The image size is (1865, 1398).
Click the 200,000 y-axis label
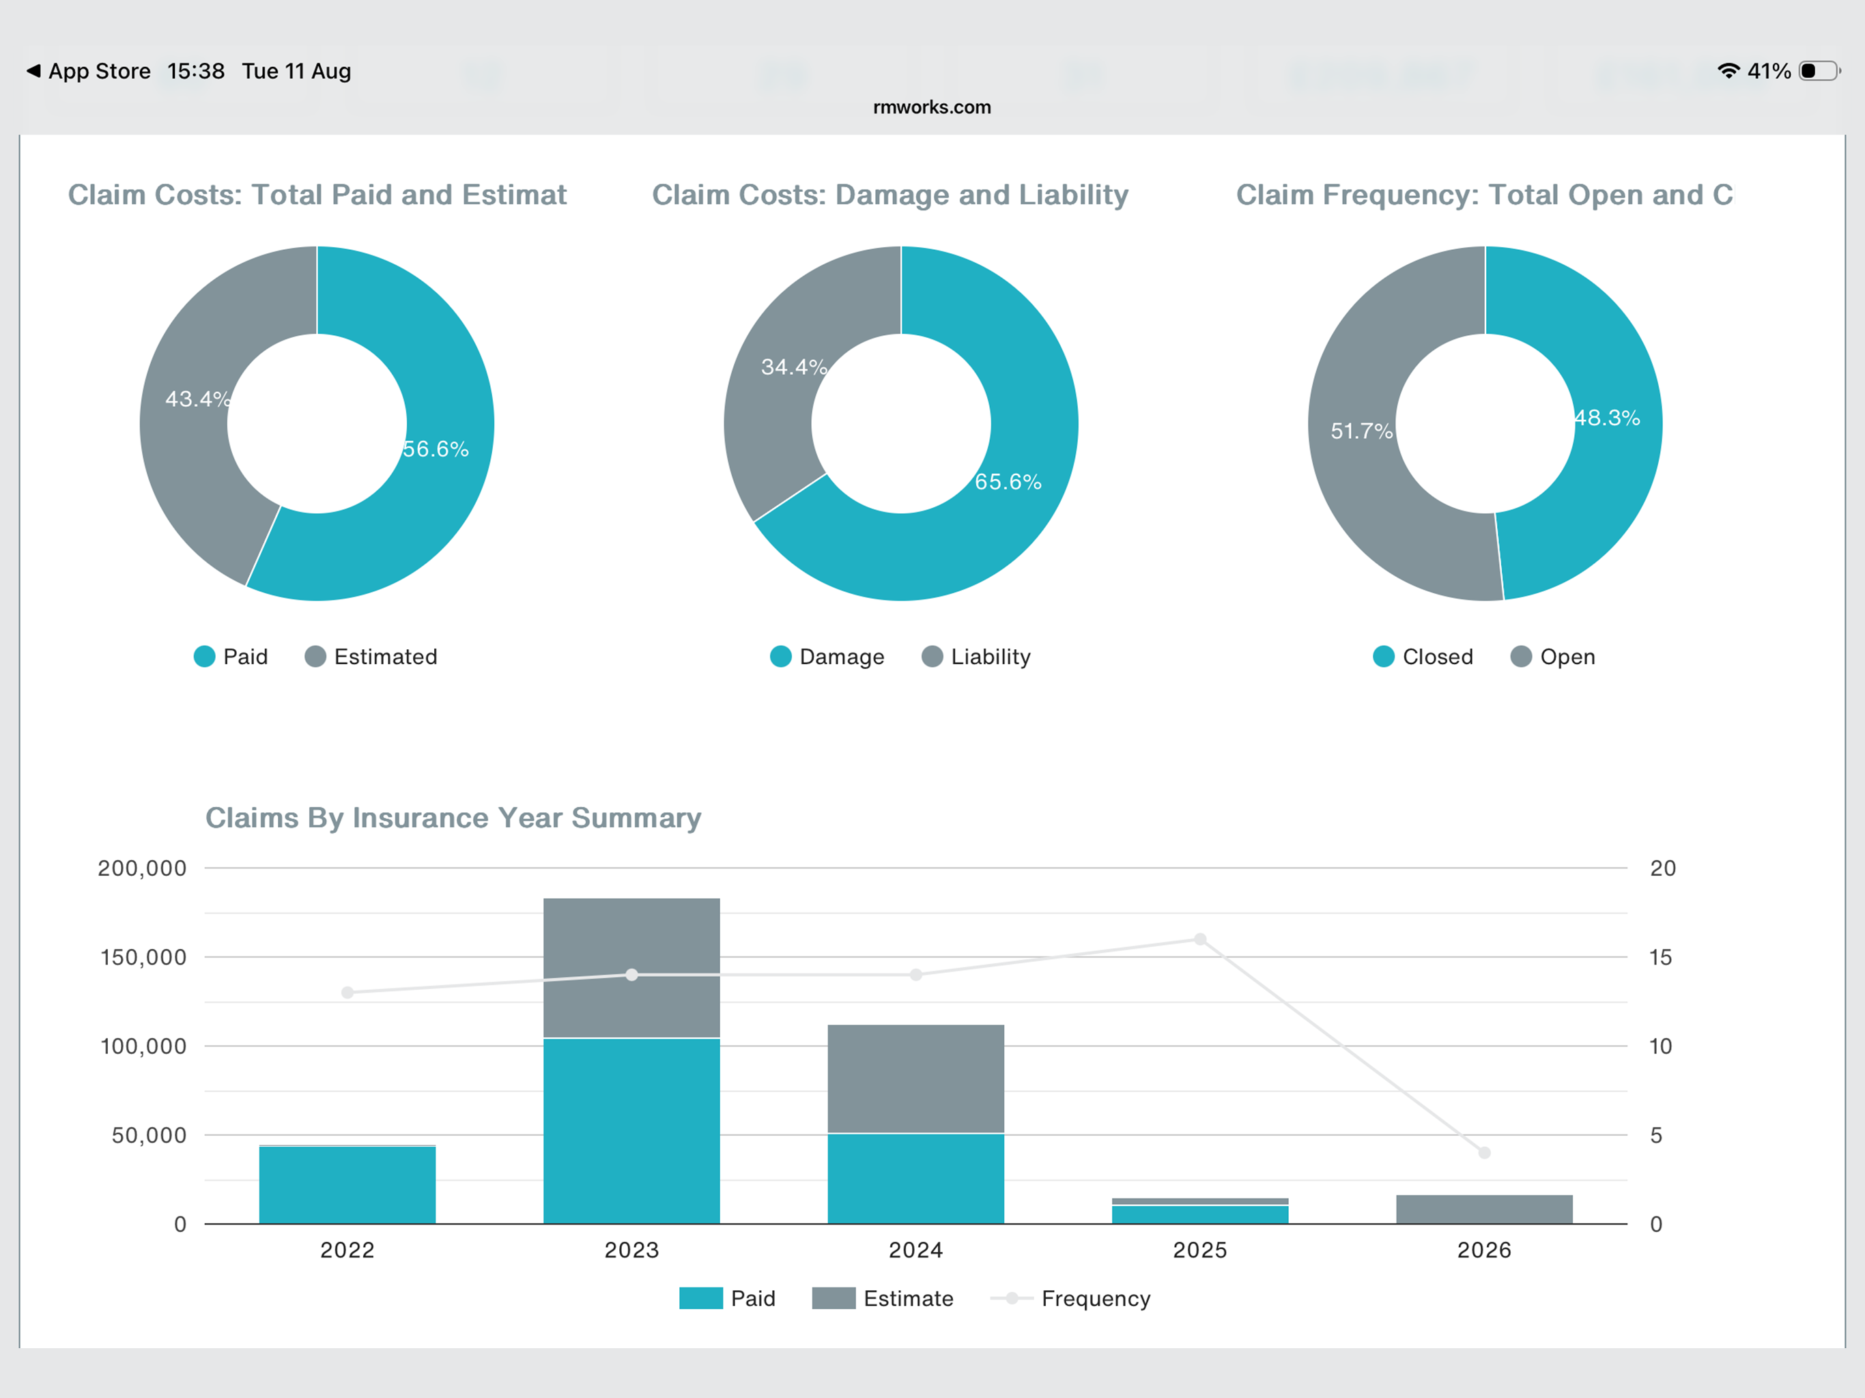(141, 868)
